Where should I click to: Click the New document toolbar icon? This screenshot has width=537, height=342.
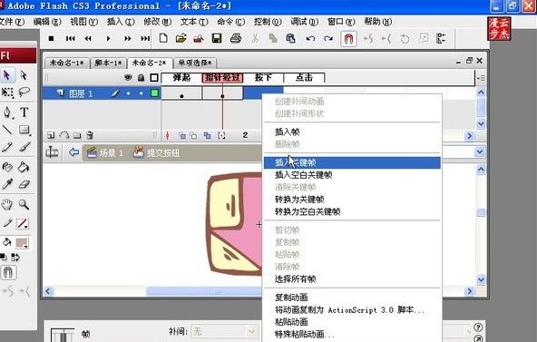(x=163, y=38)
